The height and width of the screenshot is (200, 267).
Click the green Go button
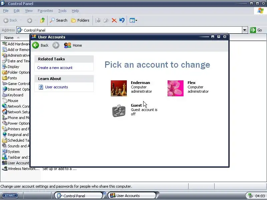coord(256,30)
